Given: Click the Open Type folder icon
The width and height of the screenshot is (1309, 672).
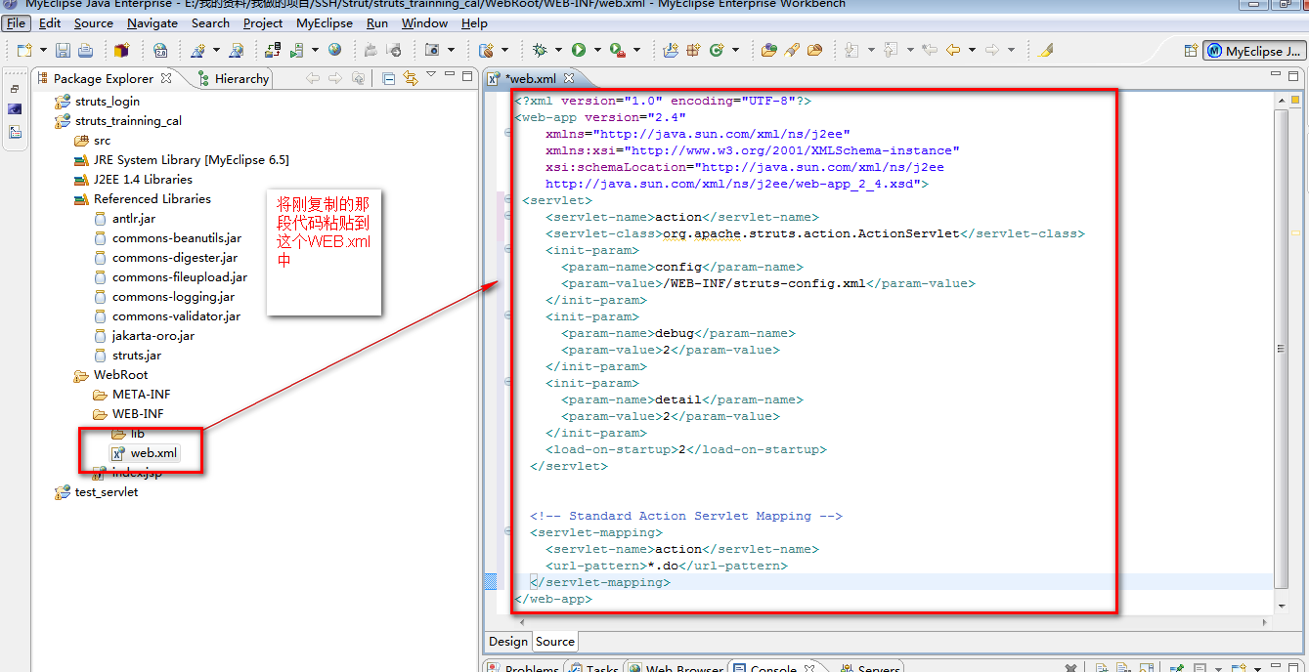Looking at the screenshot, I should (x=769, y=50).
